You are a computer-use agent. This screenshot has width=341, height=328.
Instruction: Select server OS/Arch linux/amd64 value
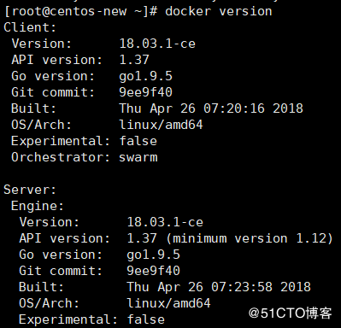(168, 303)
